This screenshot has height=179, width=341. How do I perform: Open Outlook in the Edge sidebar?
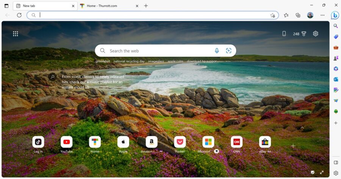coord(336,79)
